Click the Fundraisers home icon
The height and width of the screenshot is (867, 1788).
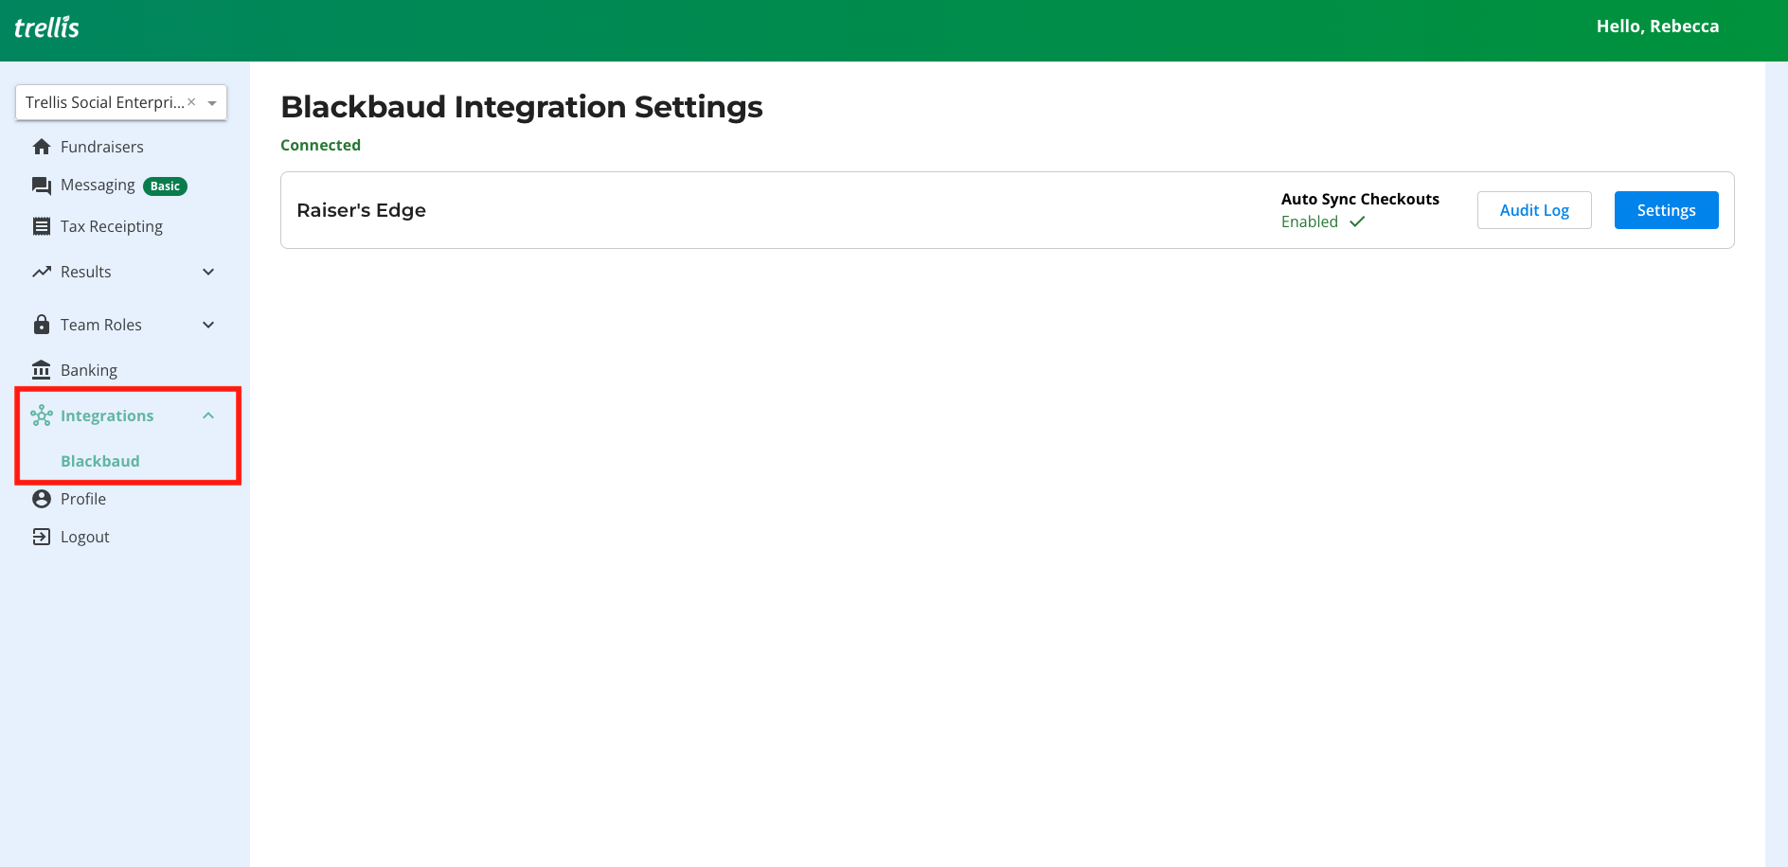42,146
